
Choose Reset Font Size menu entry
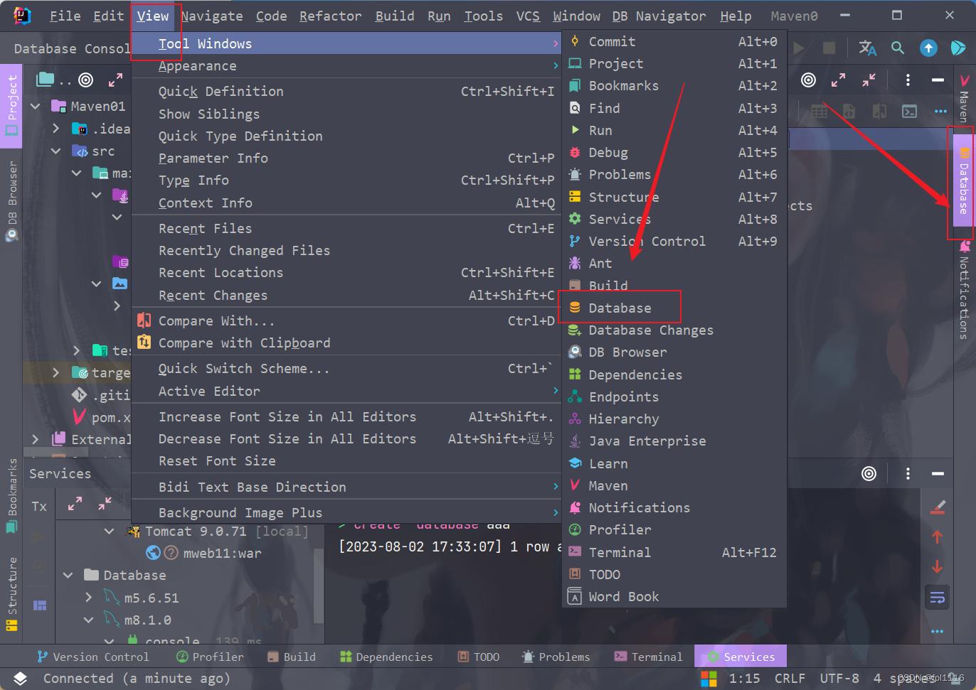coord(346,460)
